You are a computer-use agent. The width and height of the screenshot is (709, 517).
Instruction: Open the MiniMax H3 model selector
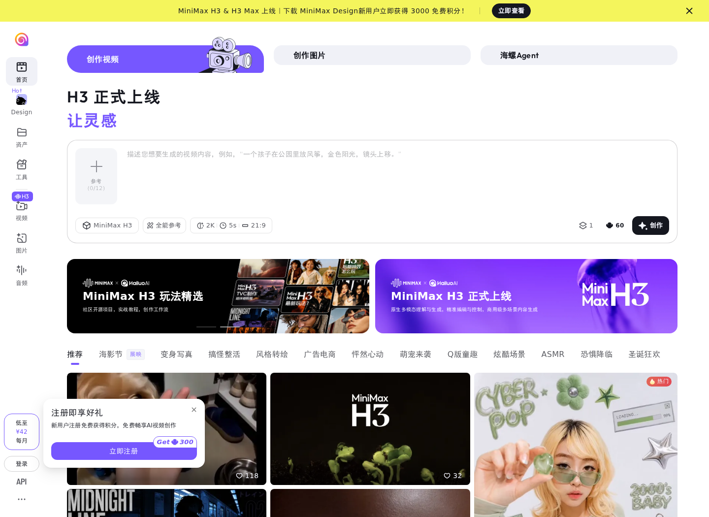tap(107, 226)
